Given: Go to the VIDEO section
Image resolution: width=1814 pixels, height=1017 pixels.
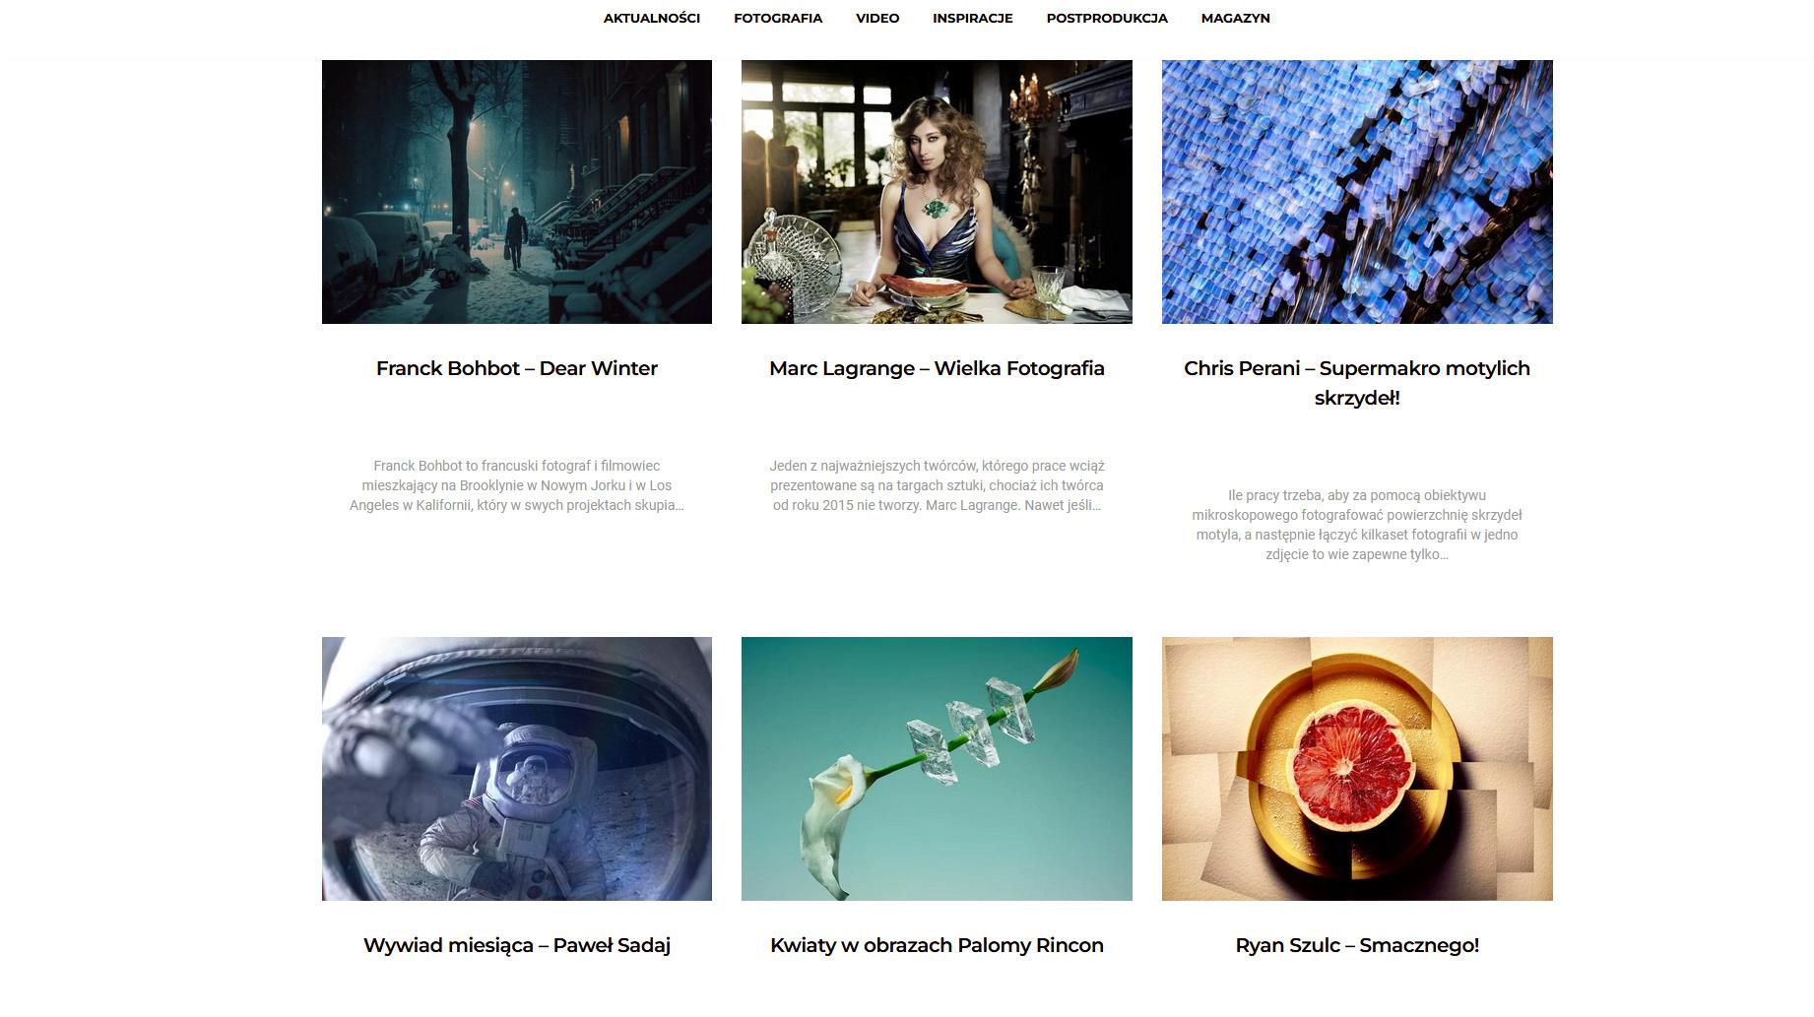Looking at the screenshot, I should [x=876, y=18].
